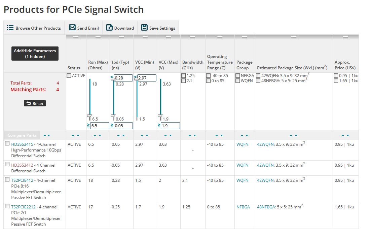Sort part names ascending next to Compare Parts

click(45, 135)
